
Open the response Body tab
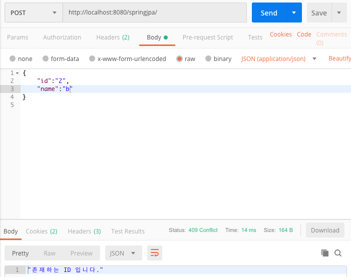(11, 231)
